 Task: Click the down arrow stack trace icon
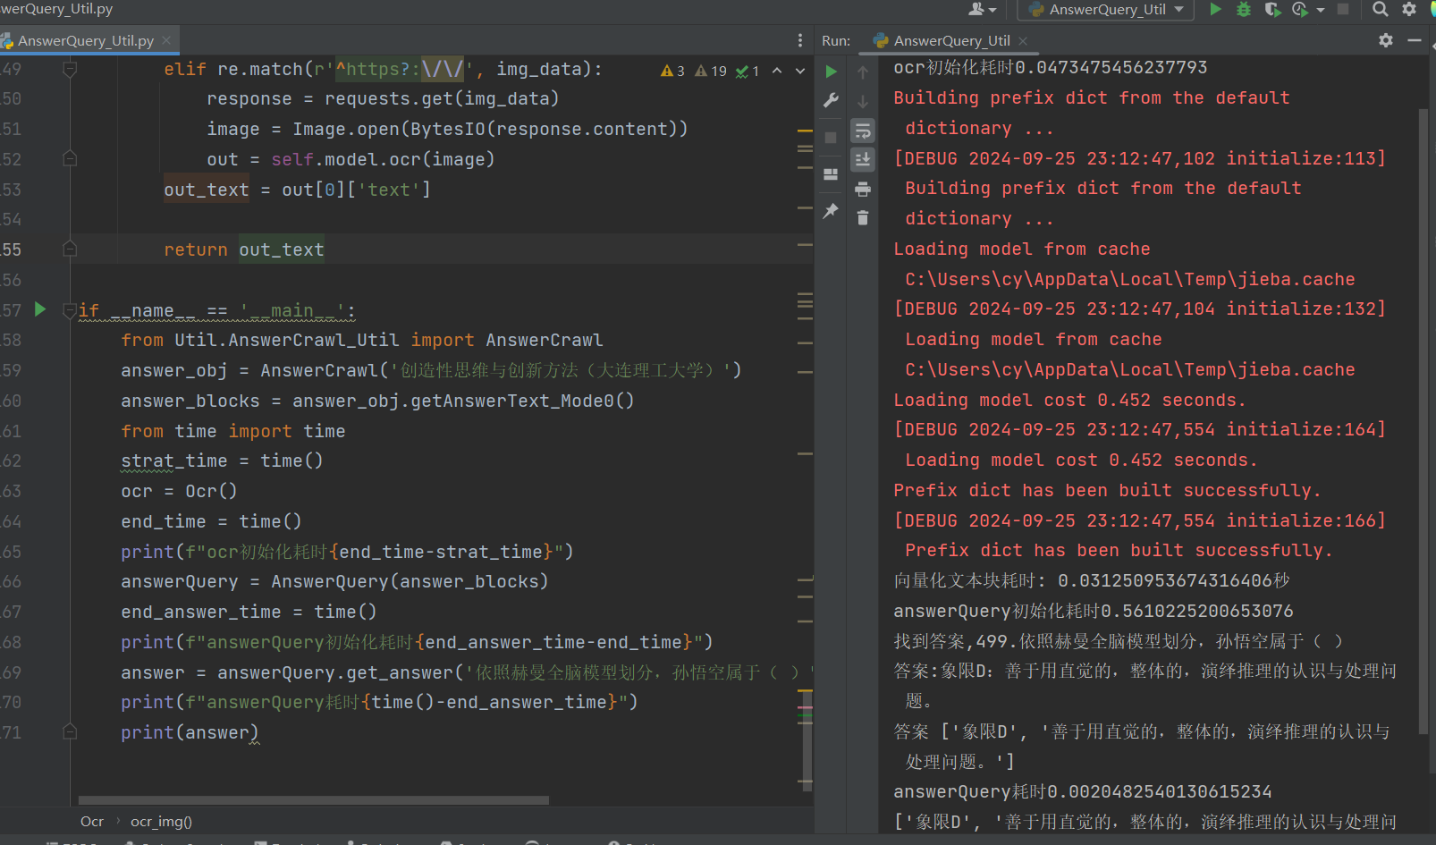[x=863, y=101]
